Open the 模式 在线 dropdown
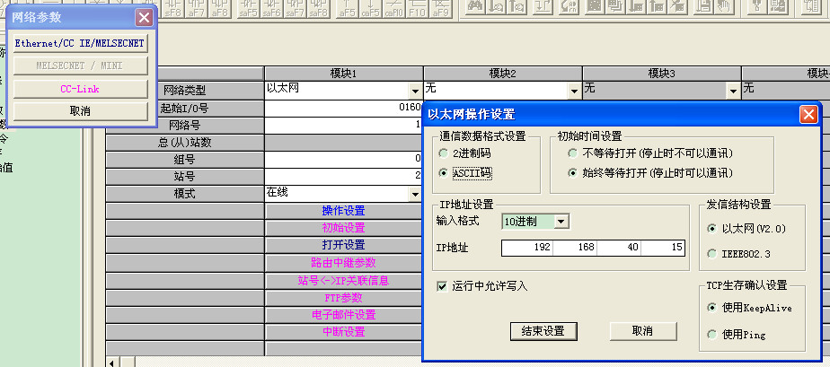Viewport: 830px width, 367px height. 414,194
